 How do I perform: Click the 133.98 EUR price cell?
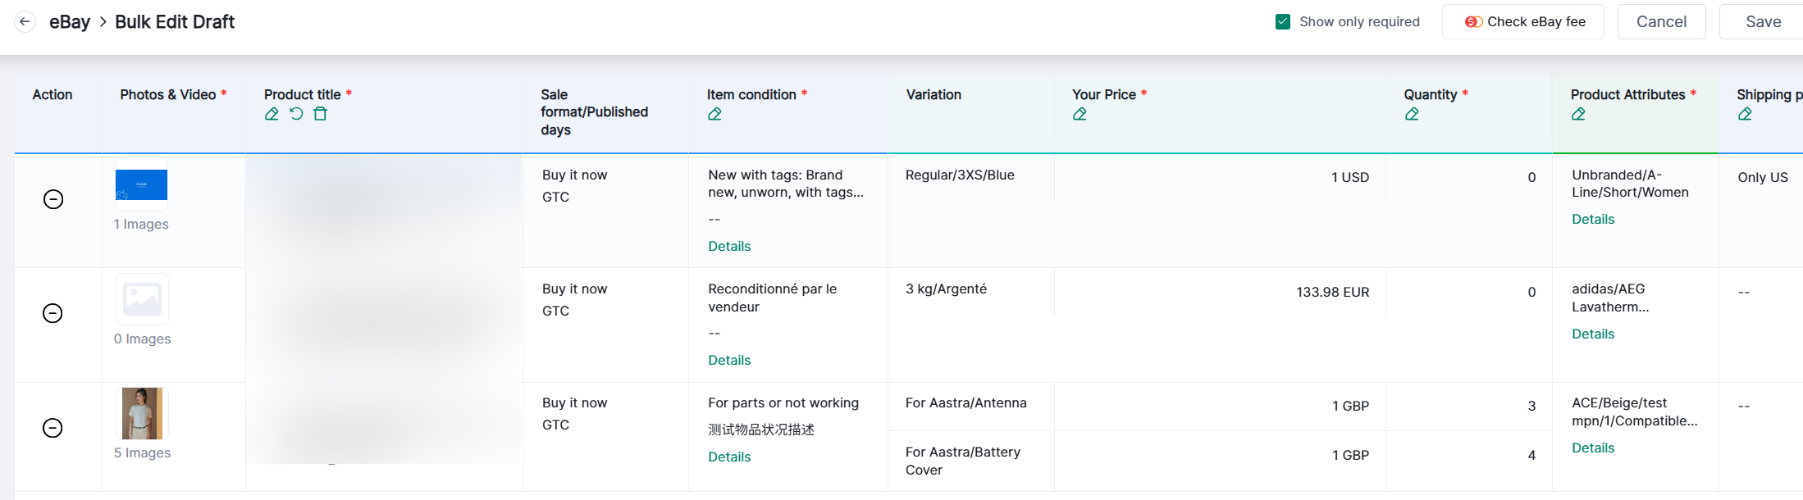[x=1331, y=292]
